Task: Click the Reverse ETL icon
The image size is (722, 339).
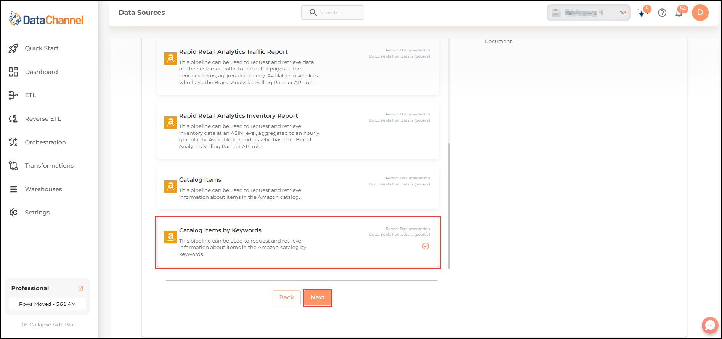Action: (x=13, y=119)
